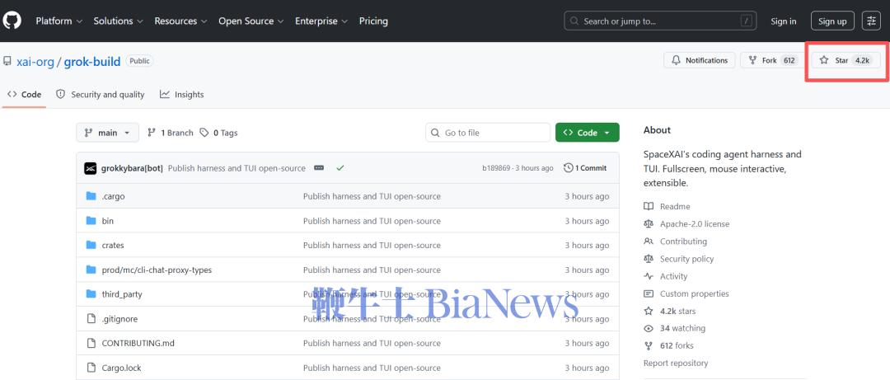
Task: Expand the Resources navigation menu
Action: tap(181, 21)
